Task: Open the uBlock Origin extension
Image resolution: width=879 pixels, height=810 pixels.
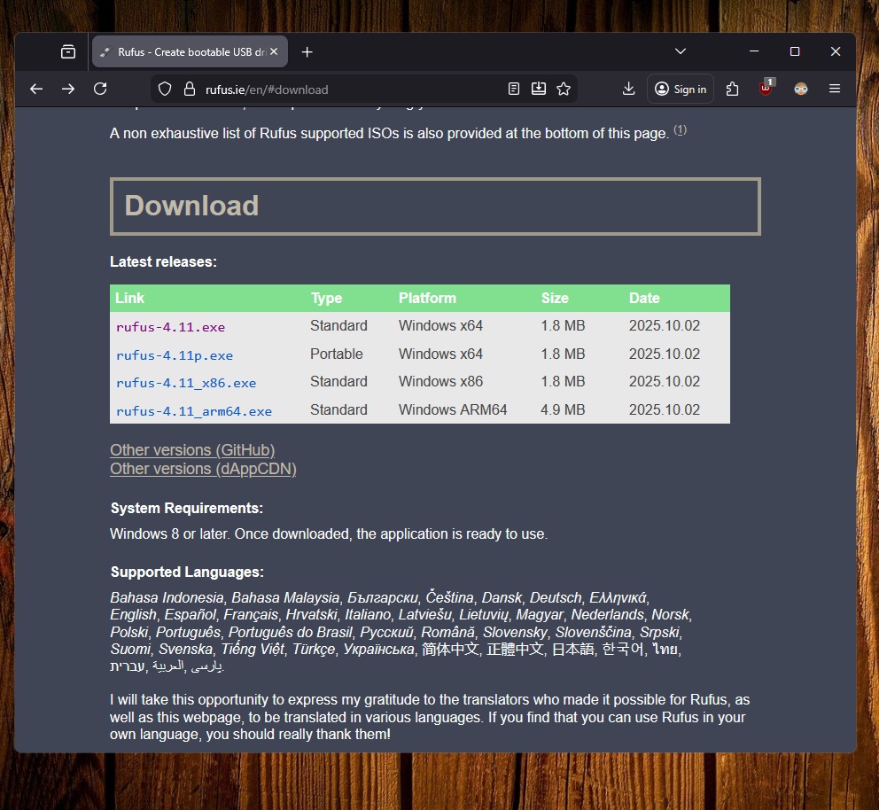Action: coord(764,89)
